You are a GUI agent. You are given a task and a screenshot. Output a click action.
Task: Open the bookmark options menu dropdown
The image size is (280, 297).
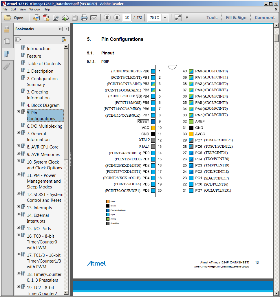(x=18, y=39)
